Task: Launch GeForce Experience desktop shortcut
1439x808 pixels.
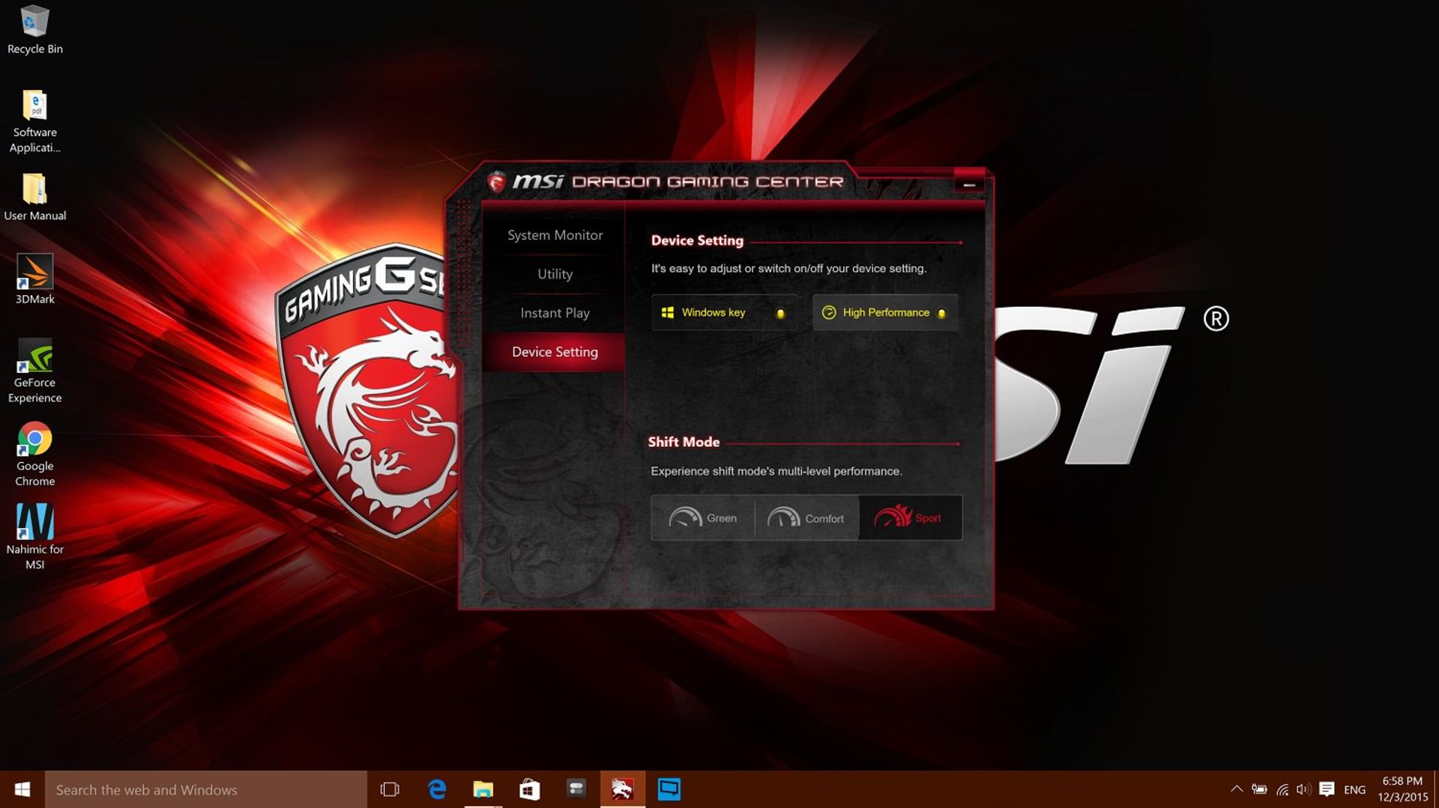Action: coord(34,371)
